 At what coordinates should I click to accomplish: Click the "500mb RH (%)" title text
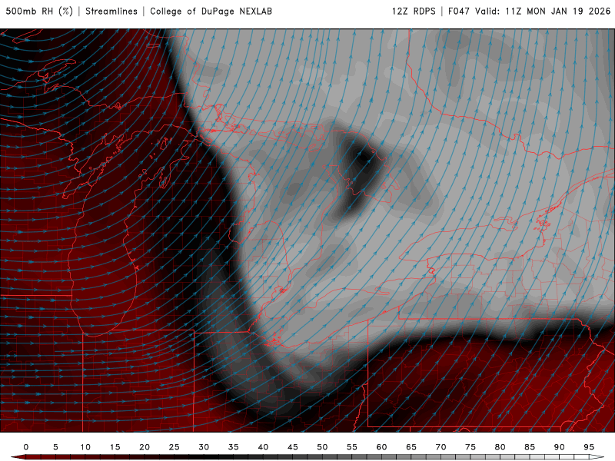(39, 11)
